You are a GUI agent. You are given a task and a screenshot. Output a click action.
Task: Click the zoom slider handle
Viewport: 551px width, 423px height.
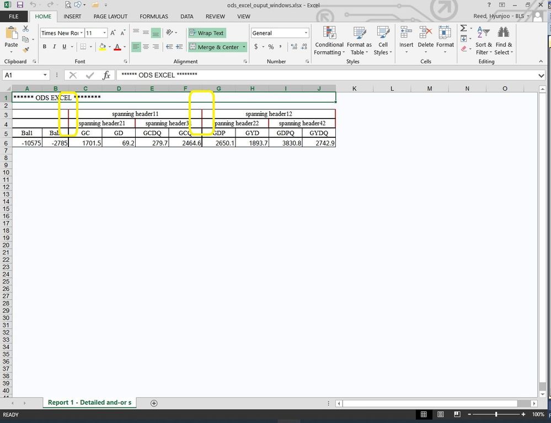pyautogui.click(x=496, y=415)
